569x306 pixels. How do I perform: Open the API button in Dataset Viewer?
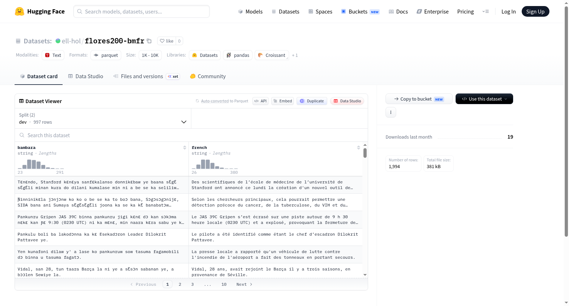tap(260, 101)
